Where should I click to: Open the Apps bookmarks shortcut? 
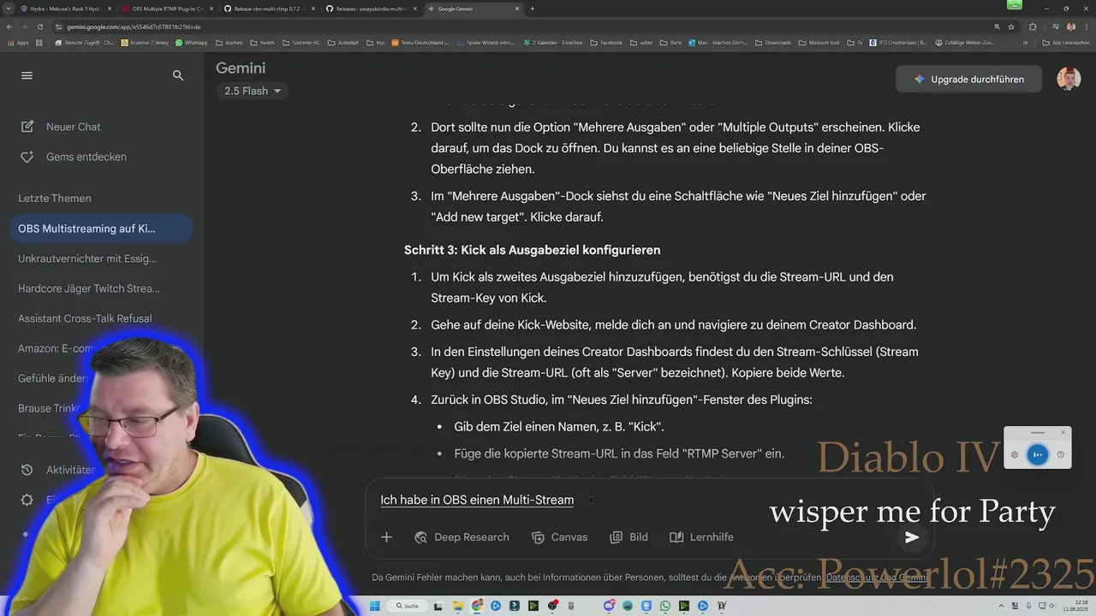[17, 42]
